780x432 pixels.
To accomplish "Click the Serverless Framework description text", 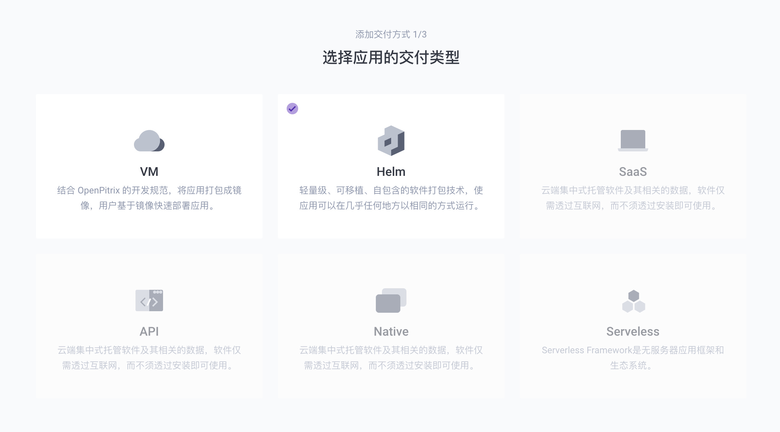I will 633,358.
